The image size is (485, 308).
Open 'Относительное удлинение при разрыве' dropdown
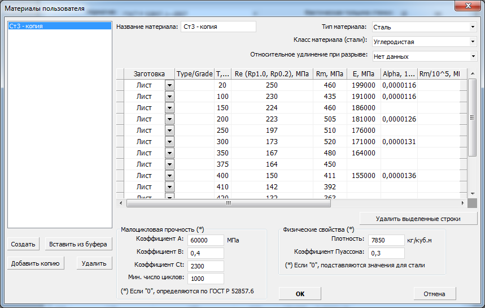[x=473, y=57]
